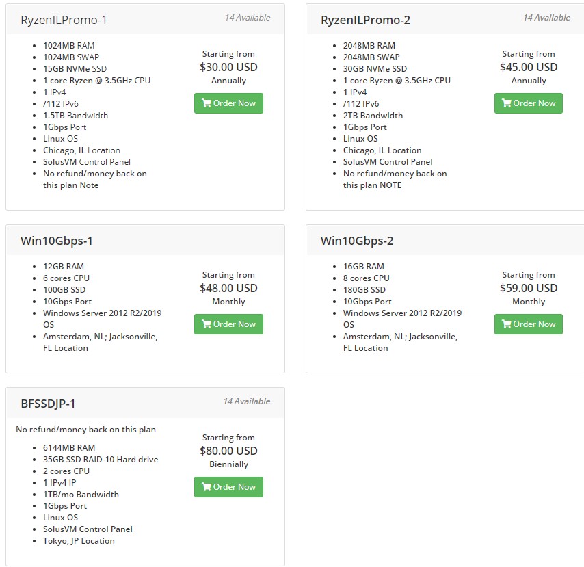
Task: Click the $80.00 USD price
Action: [228, 451]
